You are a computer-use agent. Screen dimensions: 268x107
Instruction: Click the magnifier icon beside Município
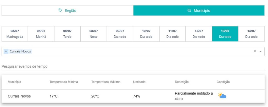tap(189, 10)
